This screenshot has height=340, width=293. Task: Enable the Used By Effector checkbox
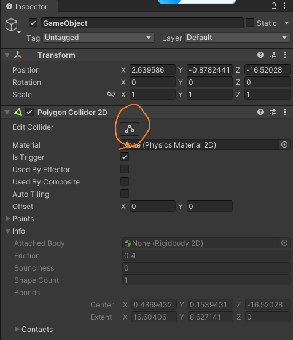coord(125,169)
